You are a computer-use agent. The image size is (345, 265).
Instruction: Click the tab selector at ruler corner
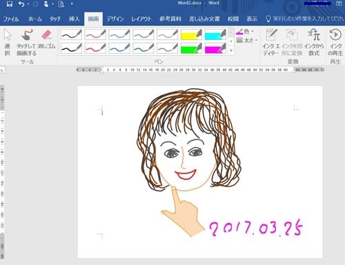[x=2, y=70]
